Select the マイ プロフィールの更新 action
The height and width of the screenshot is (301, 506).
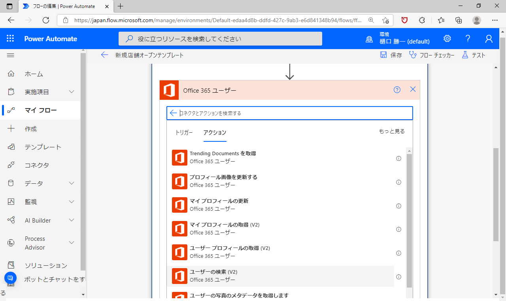280,205
